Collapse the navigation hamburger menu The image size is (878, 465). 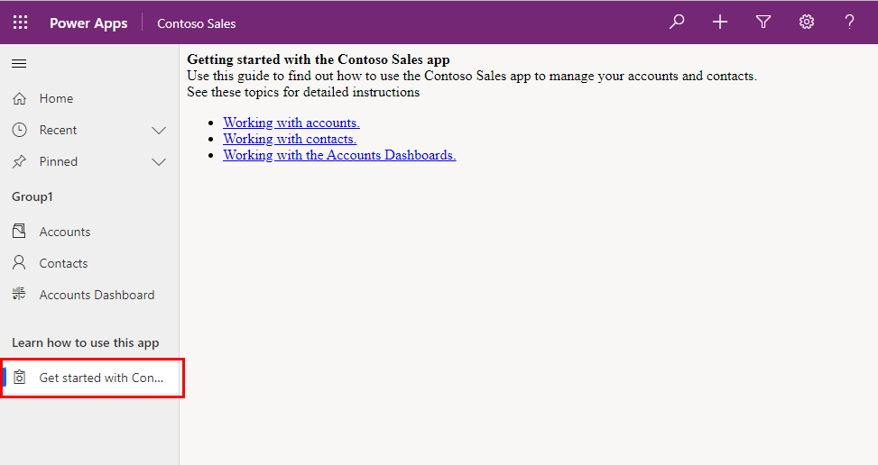pos(19,63)
